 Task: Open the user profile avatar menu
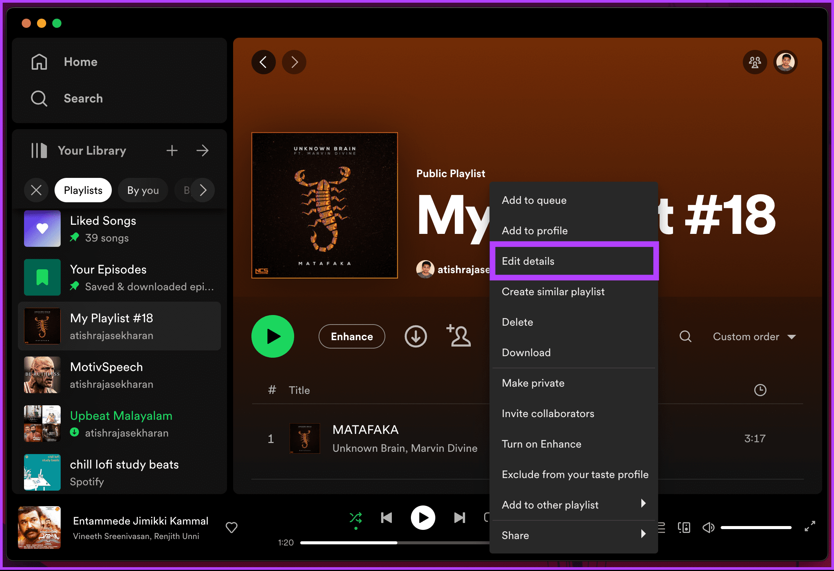786,62
